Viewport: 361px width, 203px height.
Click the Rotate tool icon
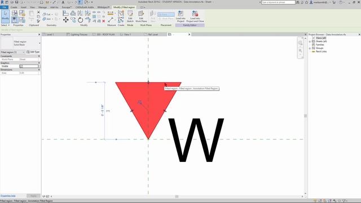[80, 20]
